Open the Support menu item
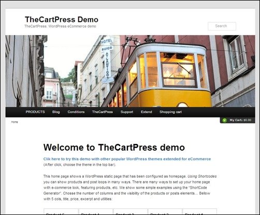260x215 pixels. 127,112
